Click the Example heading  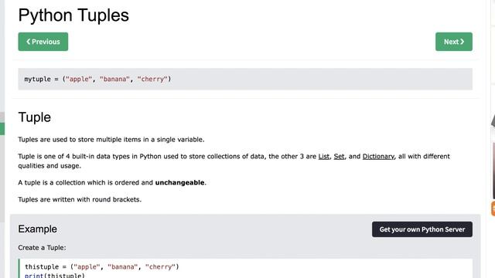click(38, 229)
